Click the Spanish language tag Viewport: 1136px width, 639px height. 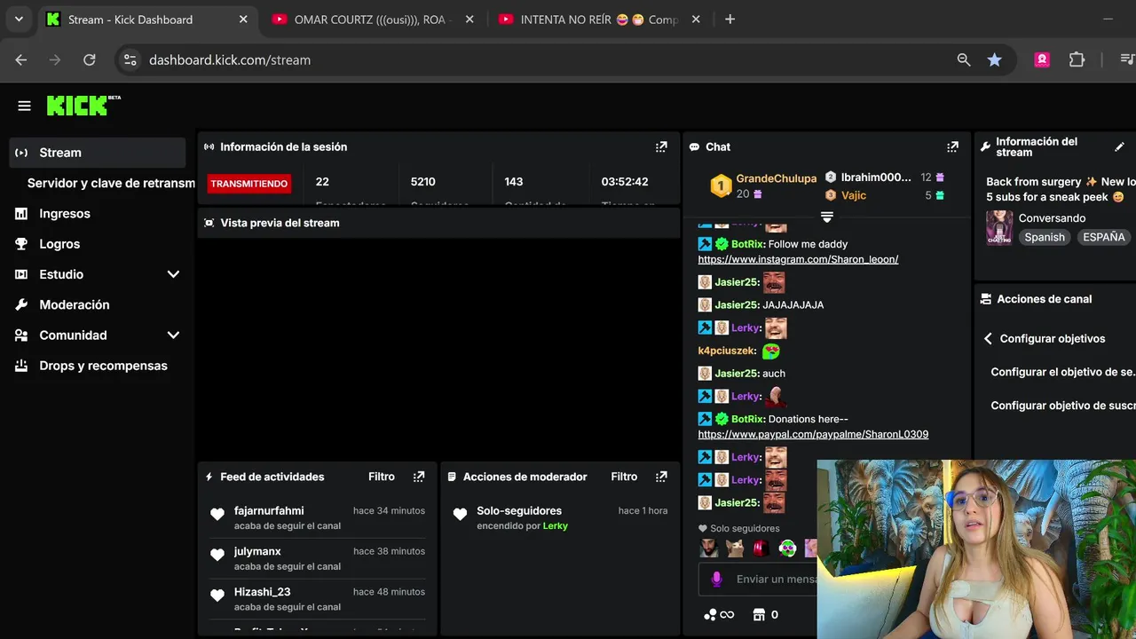pyautogui.click(x=1045, y=238)
